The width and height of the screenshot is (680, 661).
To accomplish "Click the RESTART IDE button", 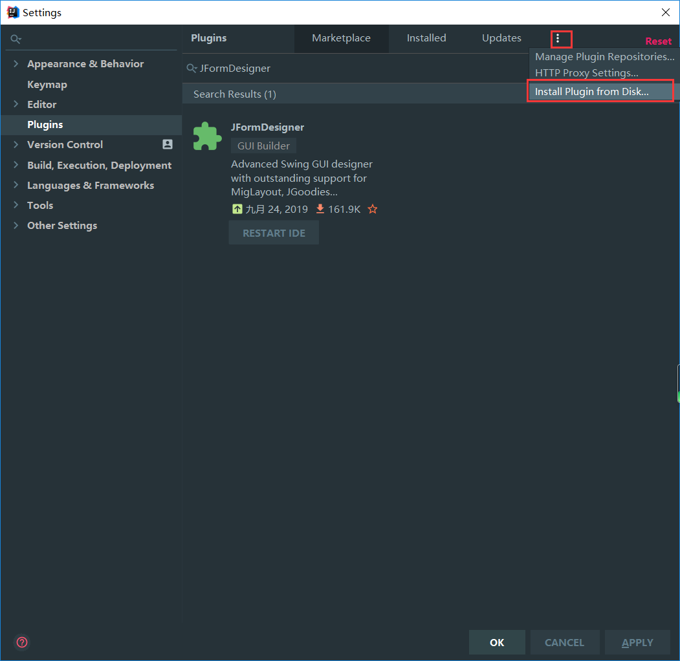I will click(274, 233).
